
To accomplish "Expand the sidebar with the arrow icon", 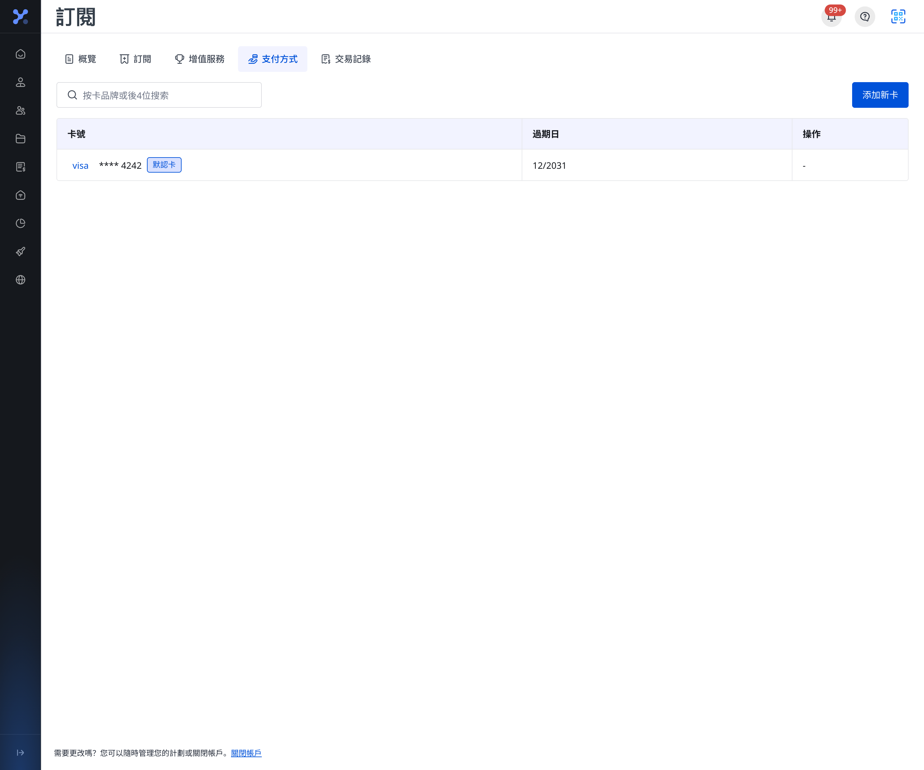I will pos(20,752).
